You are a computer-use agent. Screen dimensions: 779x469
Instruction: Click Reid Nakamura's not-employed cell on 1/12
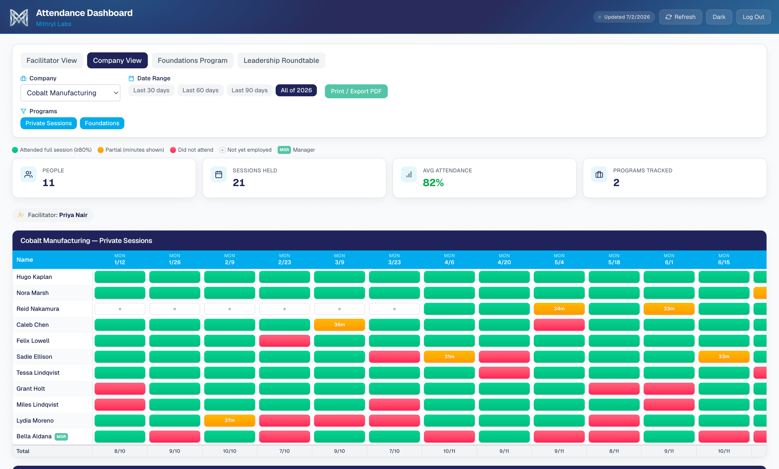click(120, 309)
